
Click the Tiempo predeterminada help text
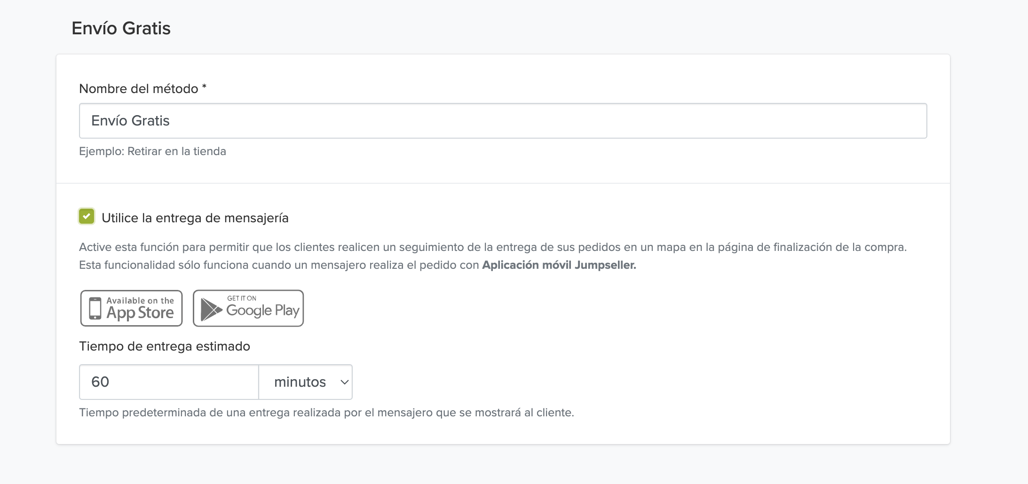pyautogui.click(x=326, y=413)
